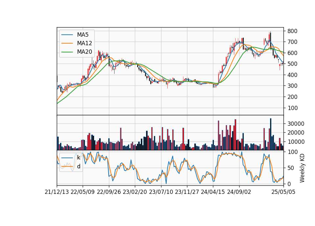Click the highest candlestick near the 800 level

(x=271, y=41)
